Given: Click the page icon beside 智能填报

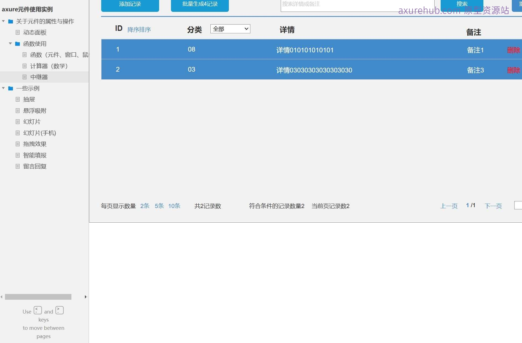Looking at the screenshot, I should (x=17, y=155).
